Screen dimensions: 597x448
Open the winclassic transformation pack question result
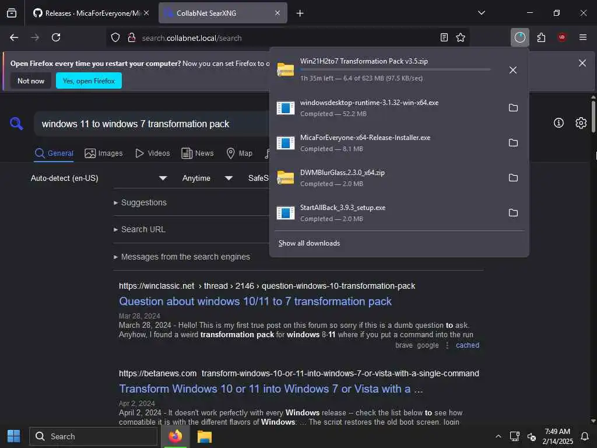tap(255, 302)
